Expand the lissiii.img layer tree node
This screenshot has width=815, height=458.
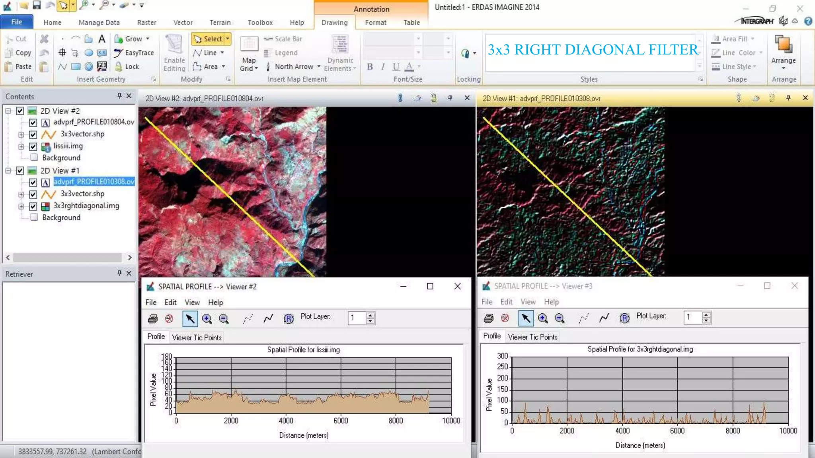click(x=21, y=146)
